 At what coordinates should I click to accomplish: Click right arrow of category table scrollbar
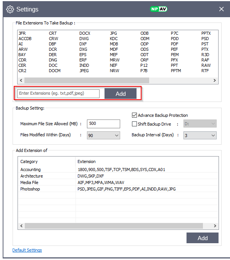pos(215,226)
